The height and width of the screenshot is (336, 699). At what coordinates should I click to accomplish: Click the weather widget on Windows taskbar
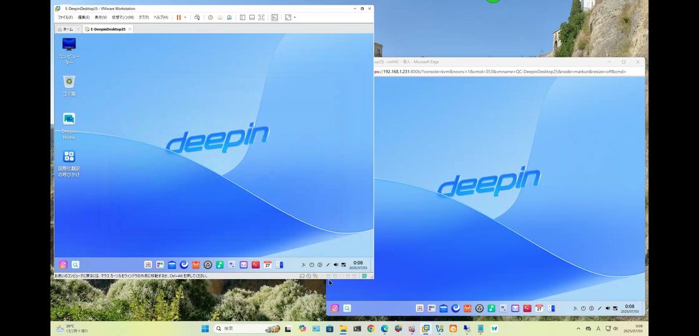coord(73,328)
